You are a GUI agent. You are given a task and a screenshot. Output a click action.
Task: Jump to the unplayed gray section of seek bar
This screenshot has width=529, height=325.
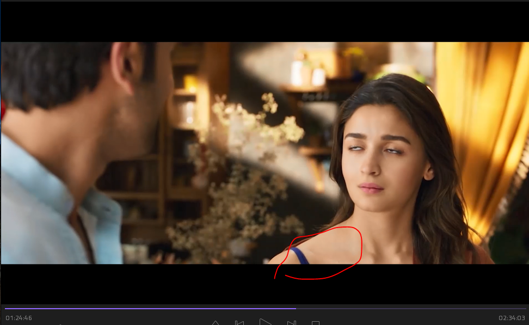(408, 309)
